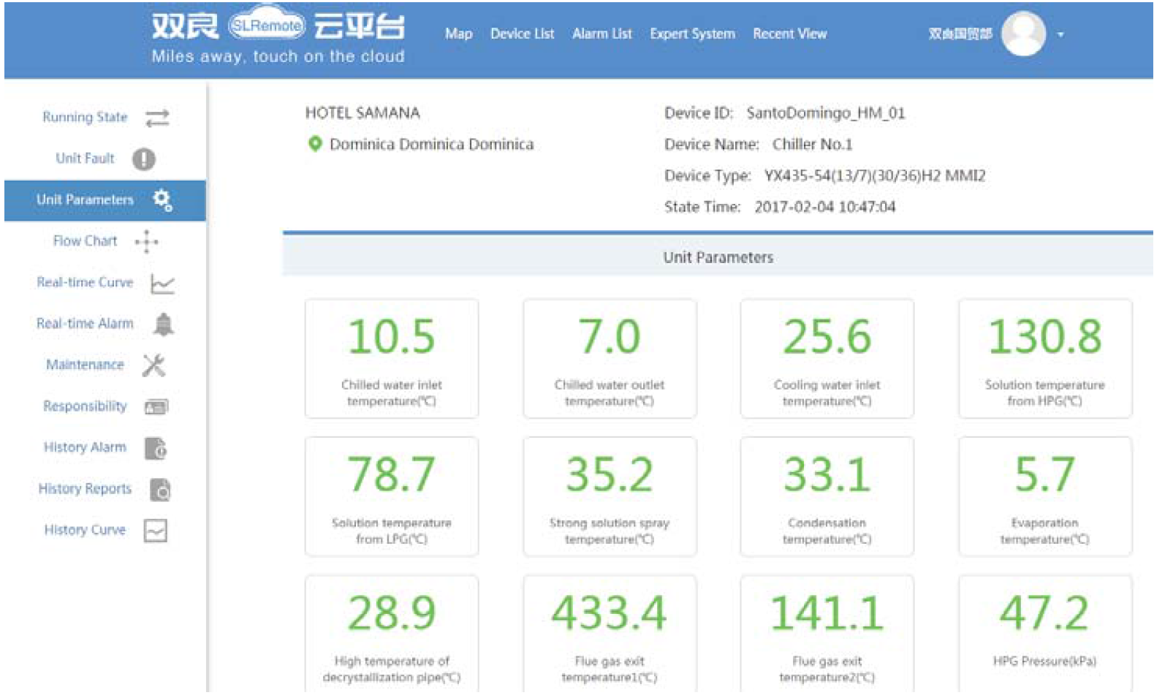1154x698 pixels.
Task: Click the Recent View link
Action: (x=789, y=34)
